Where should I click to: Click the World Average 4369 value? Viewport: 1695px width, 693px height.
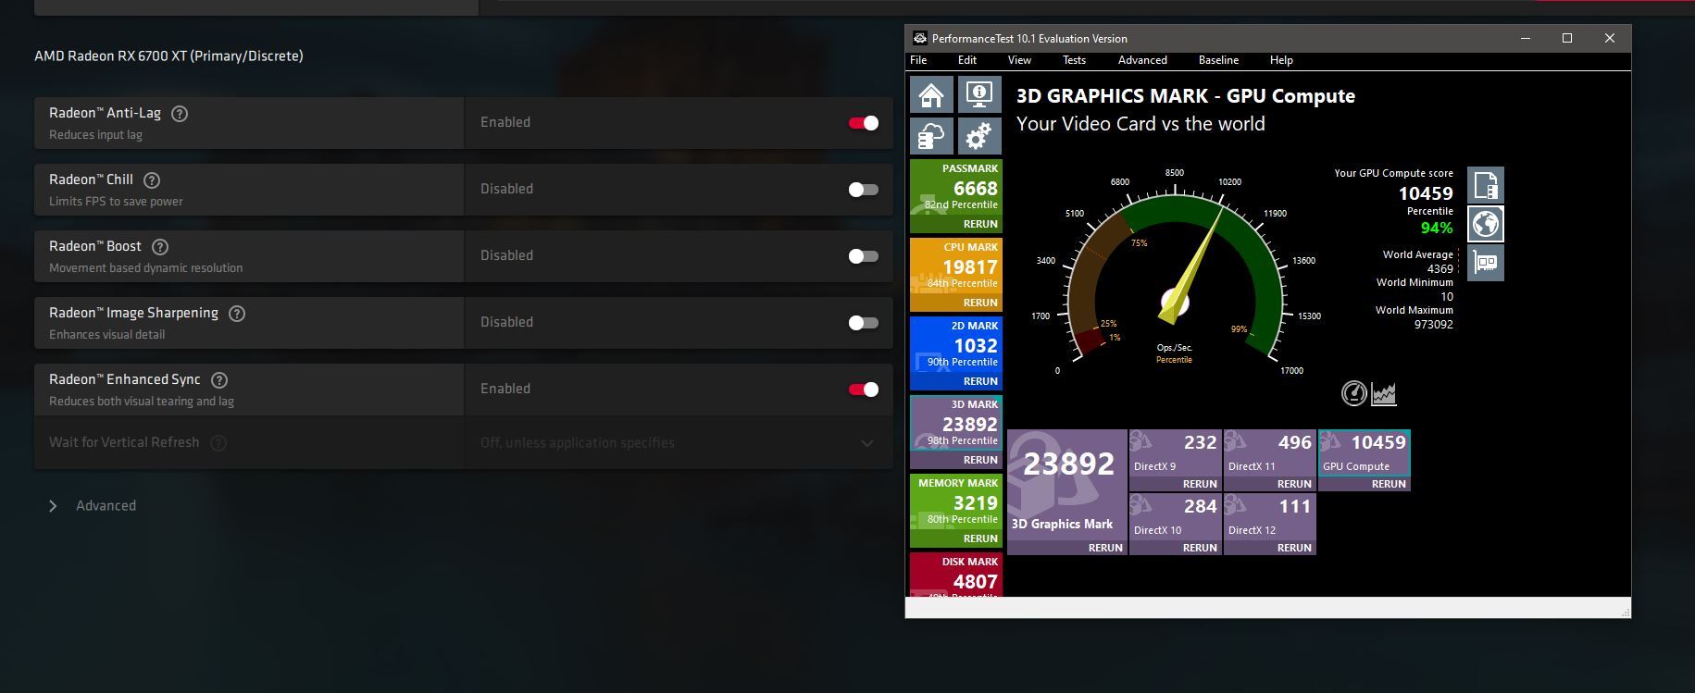point(1440,269)
